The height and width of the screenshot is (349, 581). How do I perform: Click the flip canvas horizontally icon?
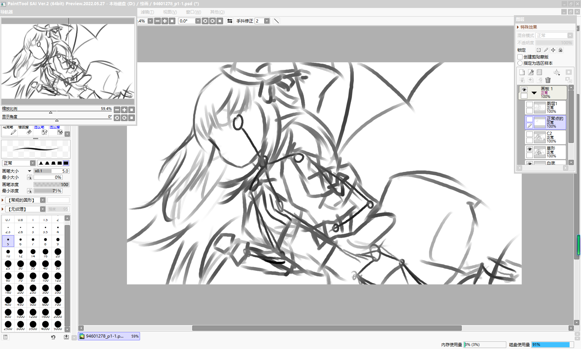coord(230,21)
